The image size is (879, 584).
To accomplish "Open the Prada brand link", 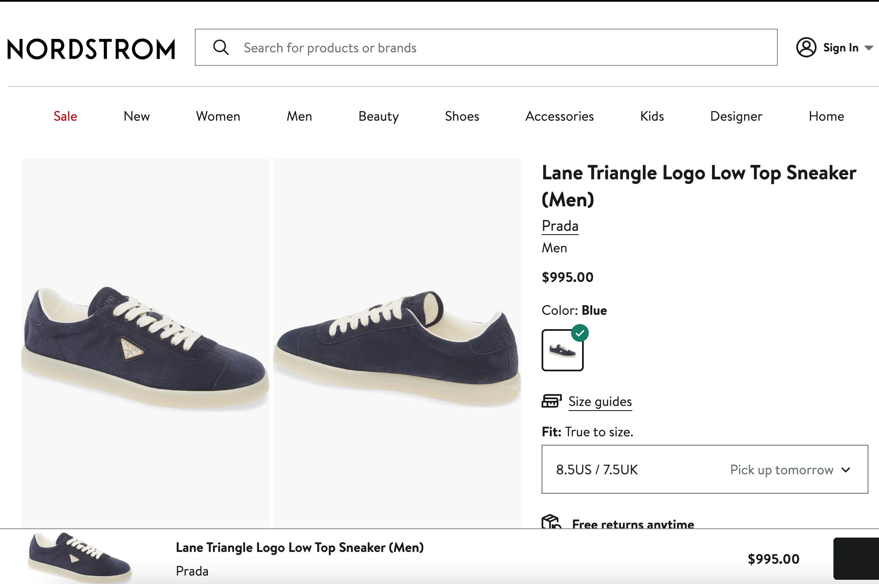I will (560, 226).
